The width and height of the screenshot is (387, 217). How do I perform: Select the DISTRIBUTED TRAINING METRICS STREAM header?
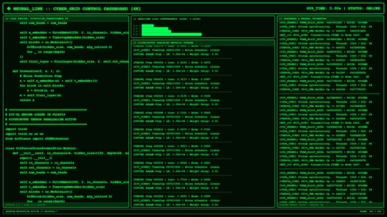(x=203, y=43)
